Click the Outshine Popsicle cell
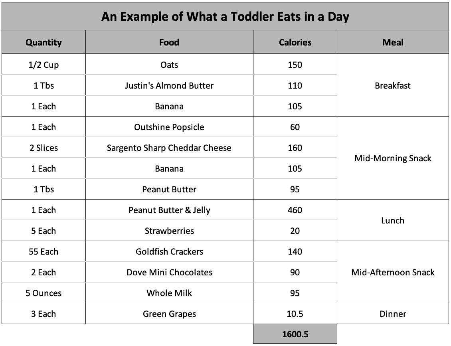The image size is (451, 346). click(x=169, y=127)
